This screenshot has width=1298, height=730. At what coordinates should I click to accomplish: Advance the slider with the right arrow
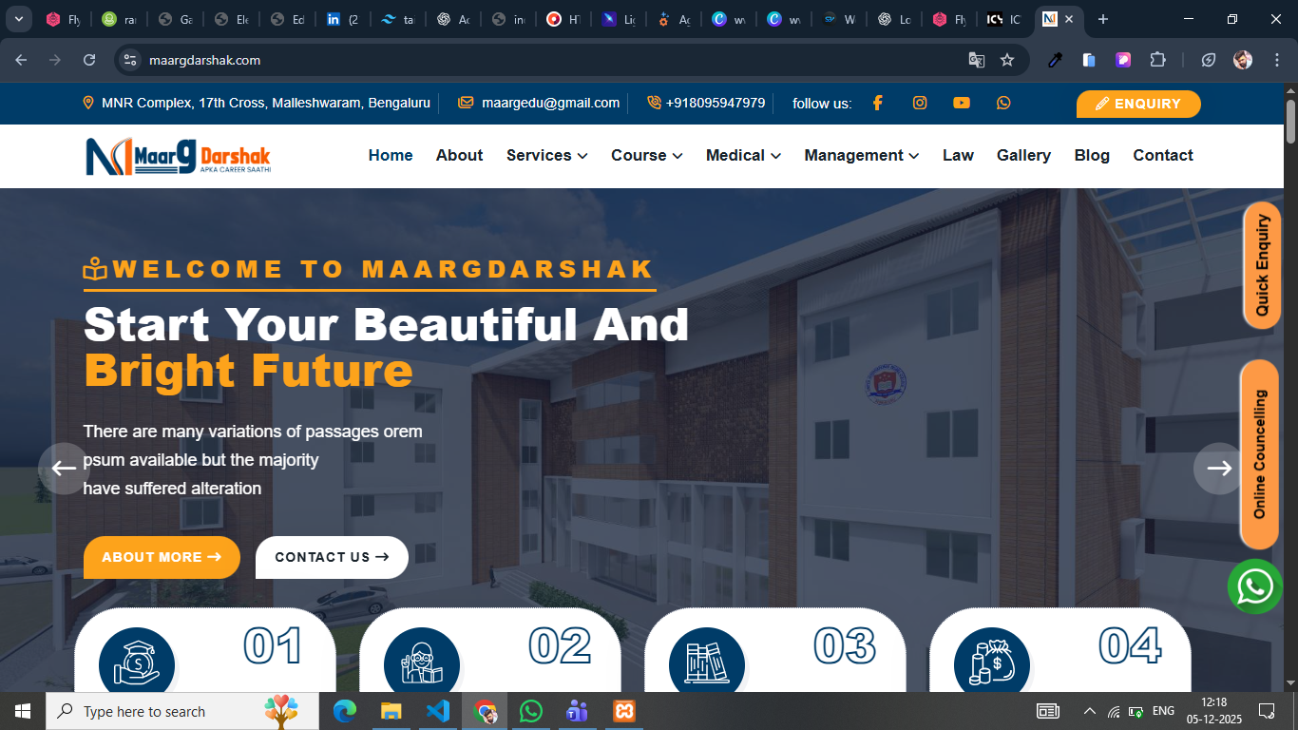1219,468
